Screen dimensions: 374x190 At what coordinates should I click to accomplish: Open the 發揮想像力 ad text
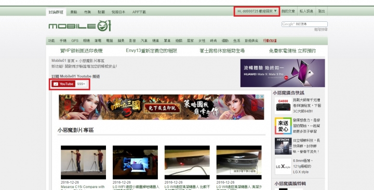point(306,126)
